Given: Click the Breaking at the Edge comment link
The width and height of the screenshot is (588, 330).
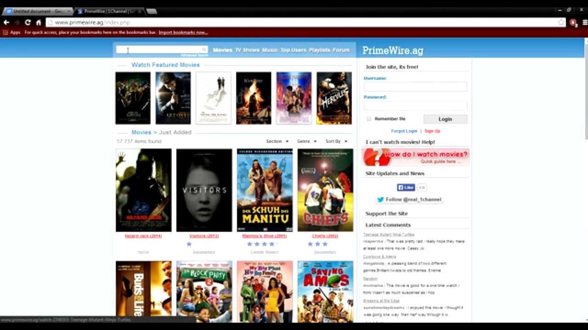Looking at the screenshot, I should click(381, 301).
